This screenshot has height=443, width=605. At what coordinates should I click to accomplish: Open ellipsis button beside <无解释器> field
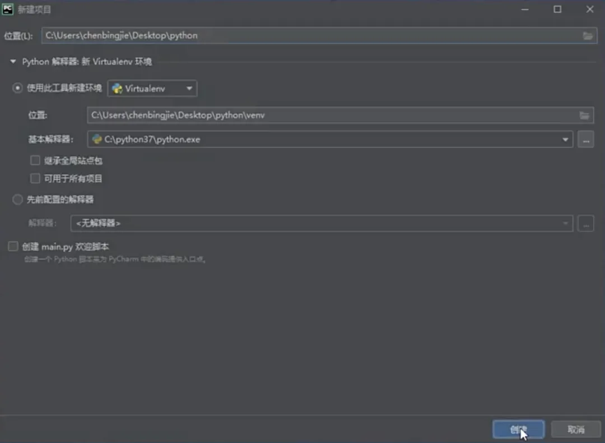tap(586, 224)
